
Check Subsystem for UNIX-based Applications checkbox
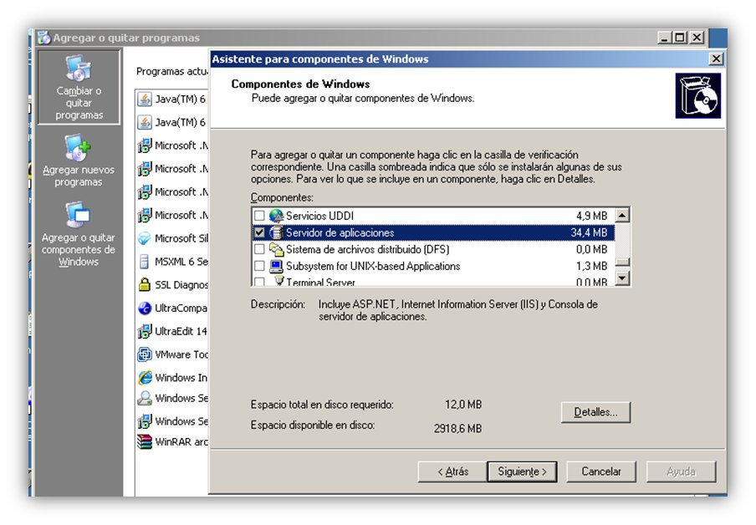[259, 266]
